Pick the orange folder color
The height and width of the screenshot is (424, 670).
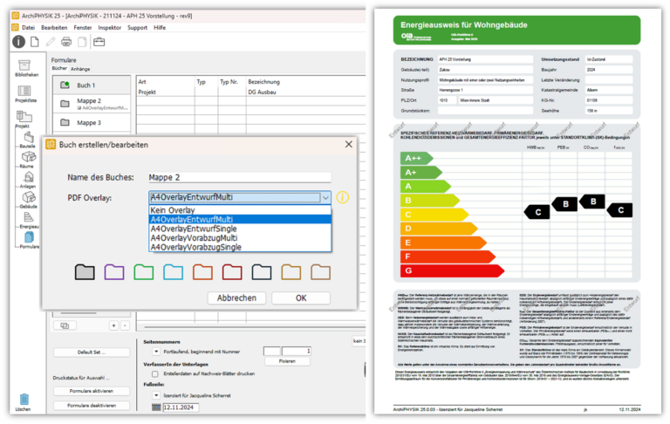tap(202, 272)
